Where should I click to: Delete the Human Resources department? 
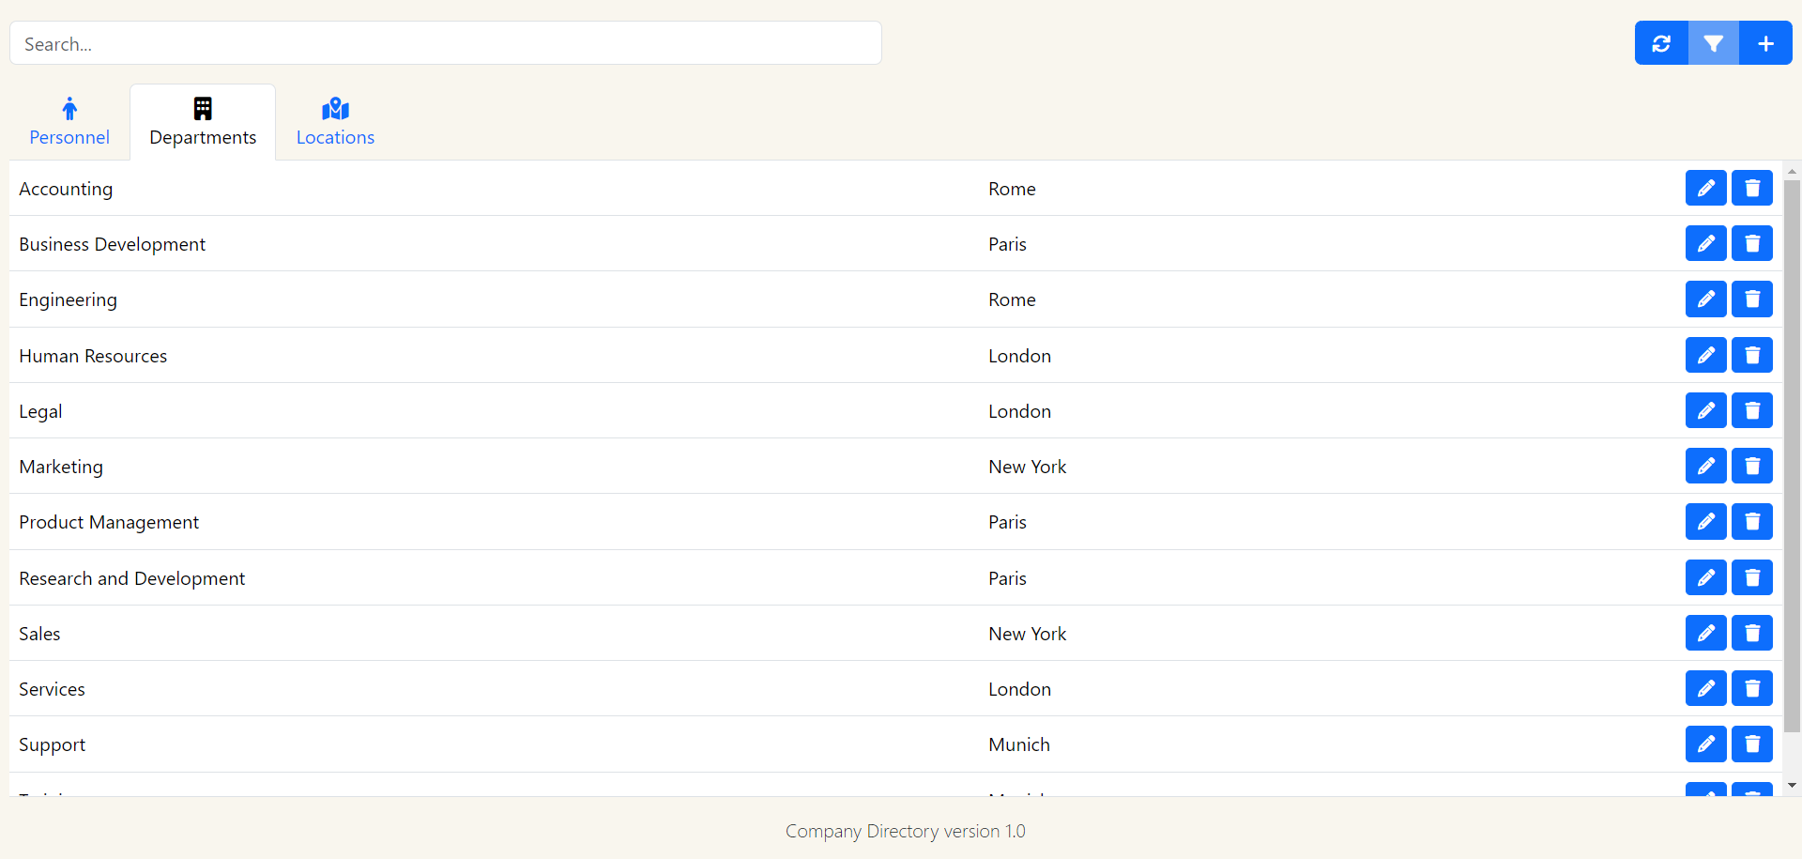pyautogui.click(x=1751, y=355)
